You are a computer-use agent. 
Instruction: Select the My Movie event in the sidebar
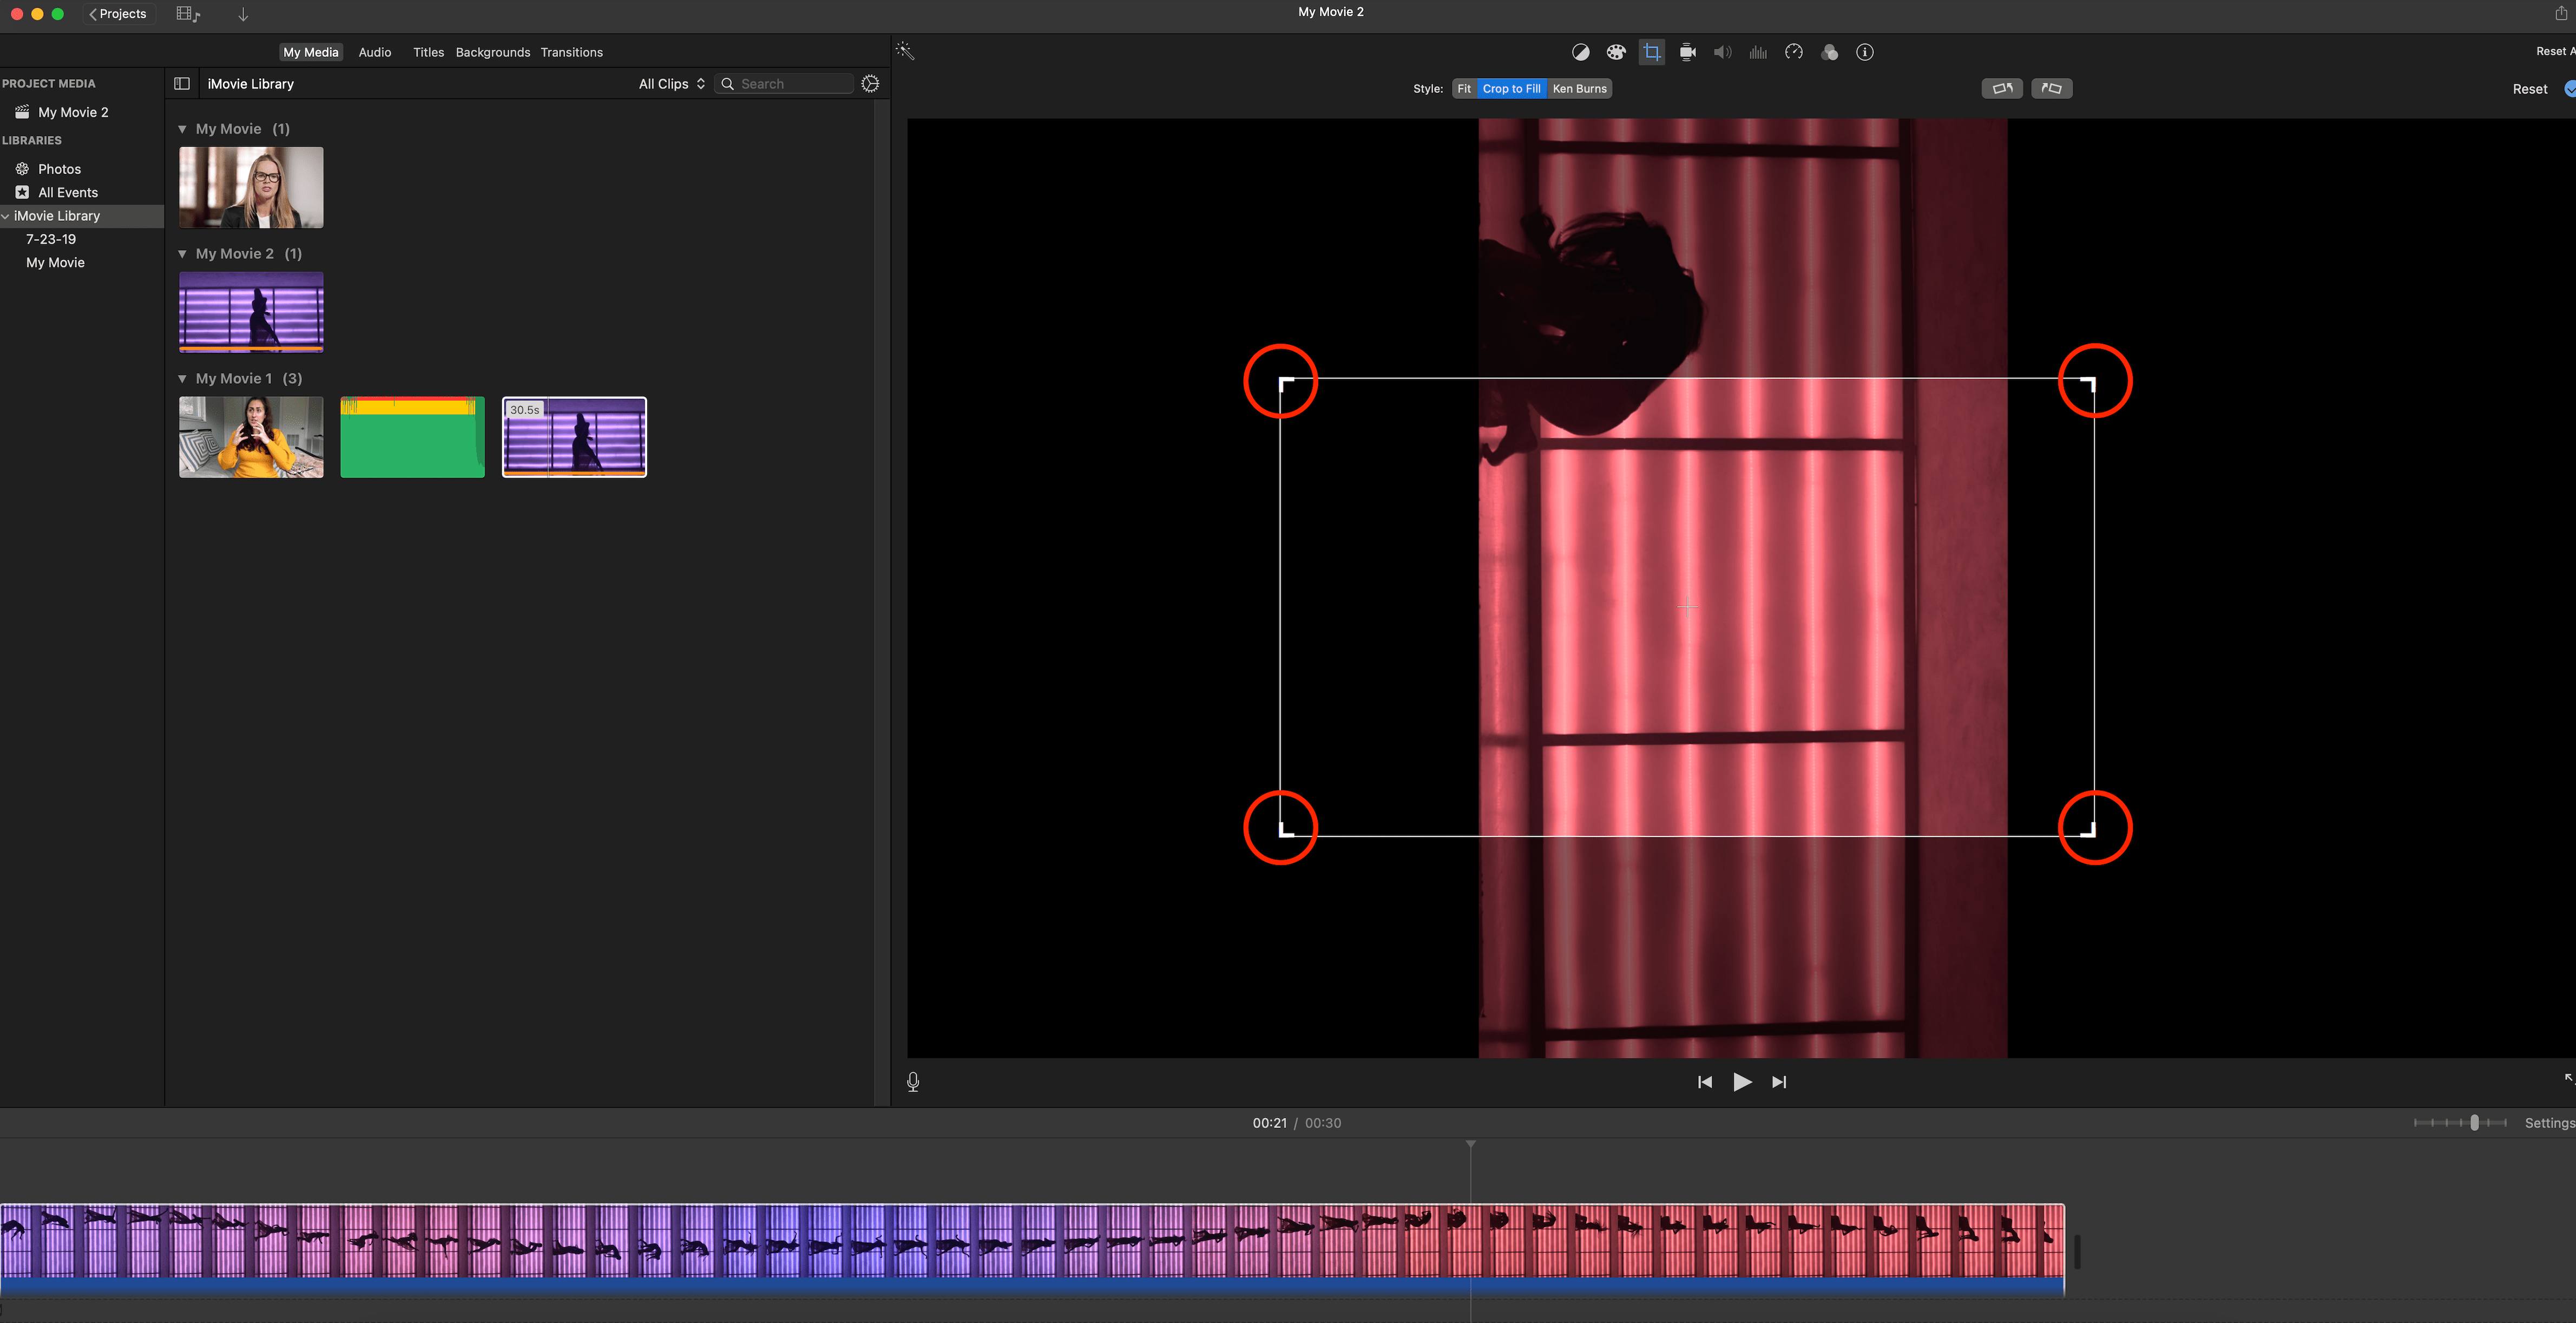(x=55, y=262)
